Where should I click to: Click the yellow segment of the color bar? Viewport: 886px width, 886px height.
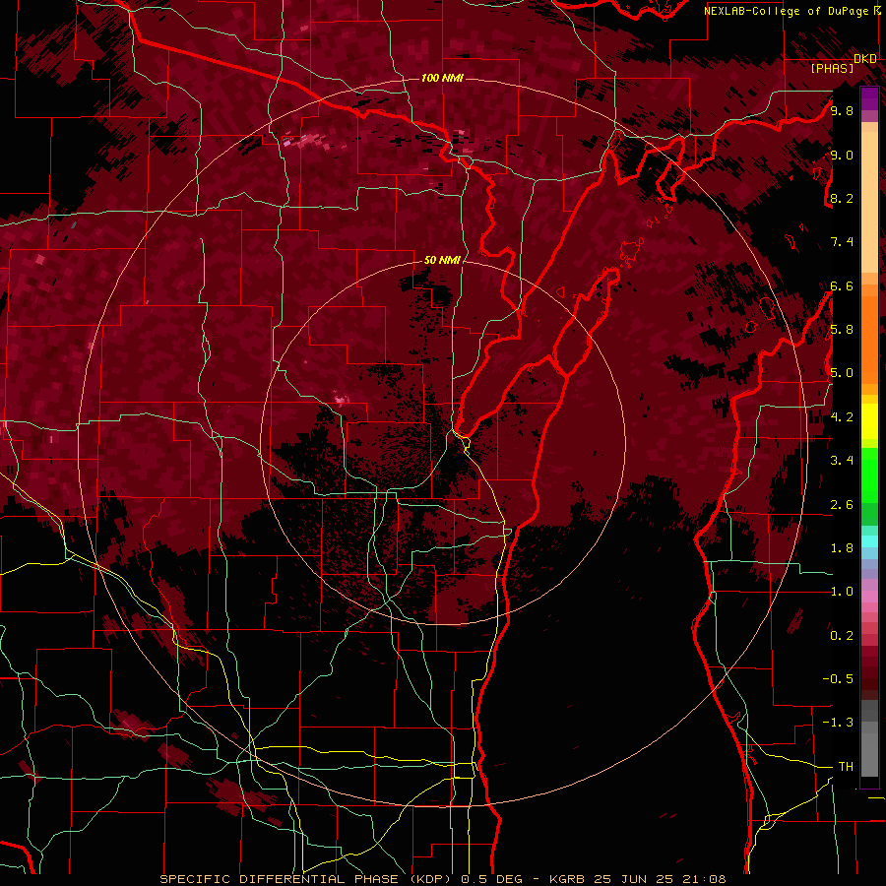pos(869,421)
